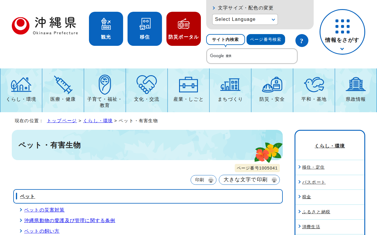Open the 防災ポータル radio icon button
The height and width of the screenshot is (235, 377).
point(183,29)
